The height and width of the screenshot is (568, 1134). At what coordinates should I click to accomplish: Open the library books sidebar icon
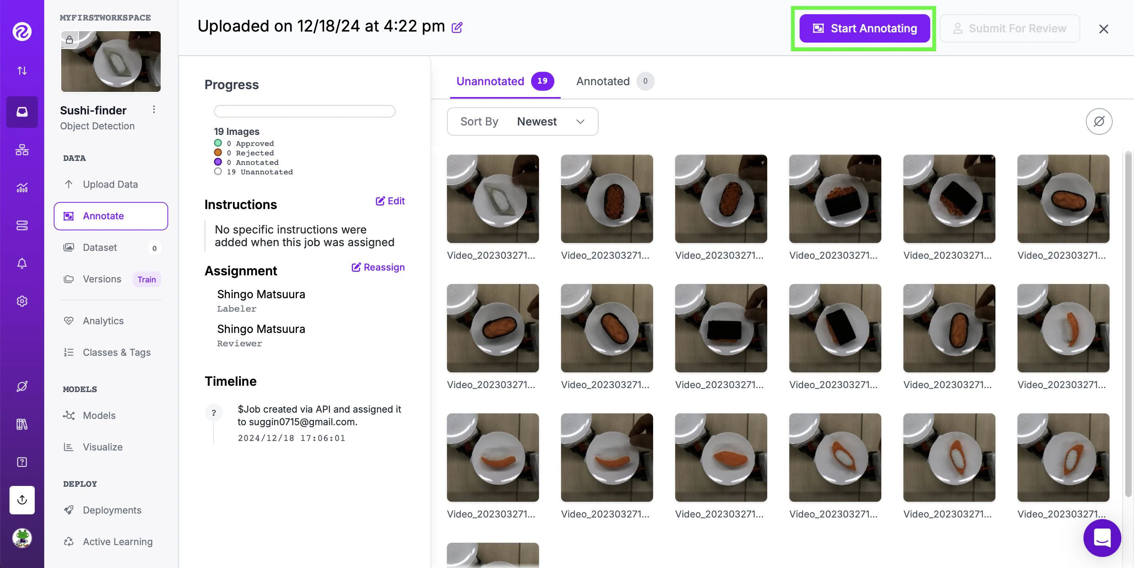[22, 424]
